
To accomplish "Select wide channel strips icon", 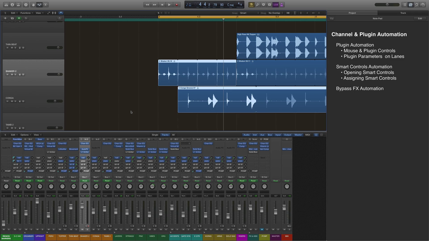I will [321, 135].
